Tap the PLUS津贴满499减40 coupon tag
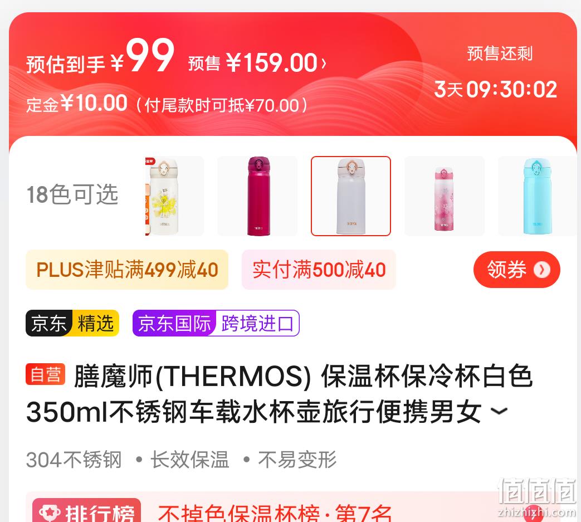The image size is (581, 522). pyautogui.click(x=127, y=270)
